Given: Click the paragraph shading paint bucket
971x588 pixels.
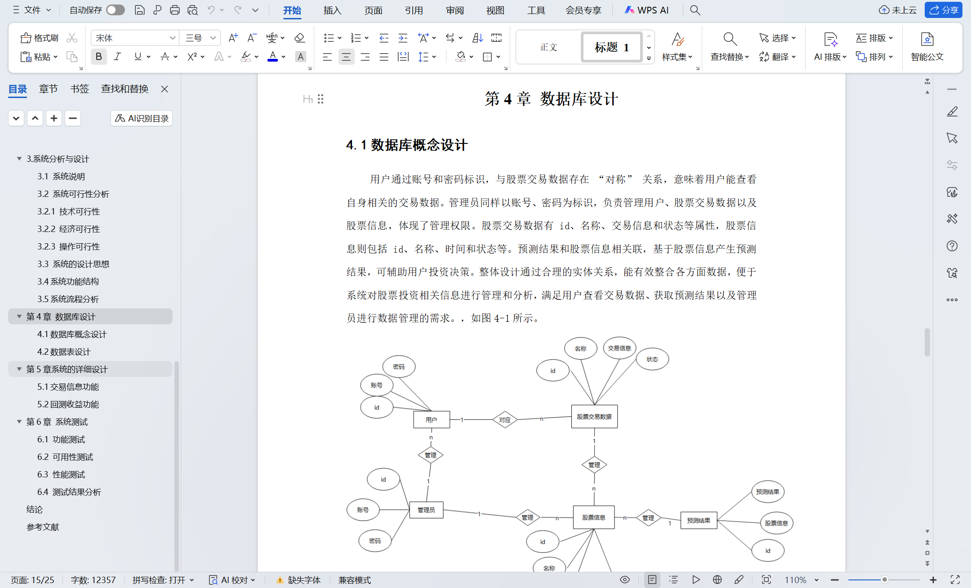Looking at the screenshot, I should point(460,57).
